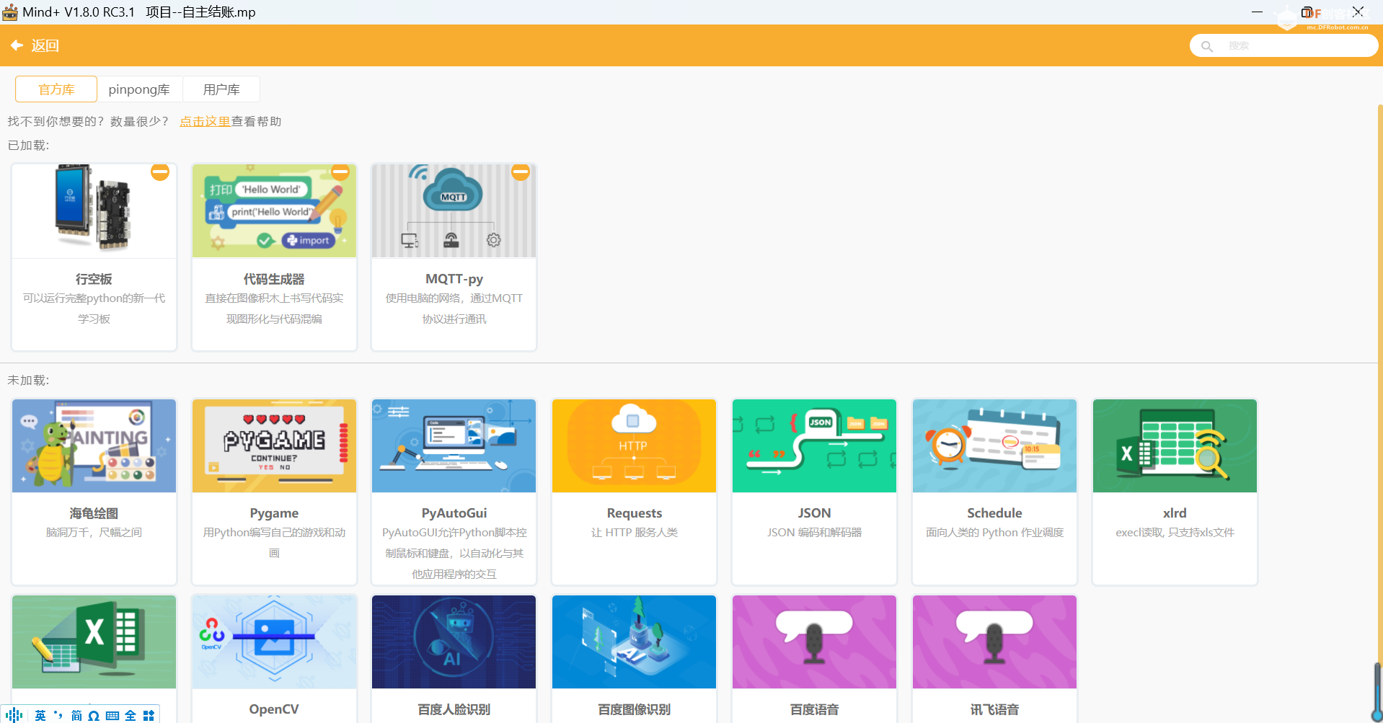Click the Schedule title text

tap(994, 513)
